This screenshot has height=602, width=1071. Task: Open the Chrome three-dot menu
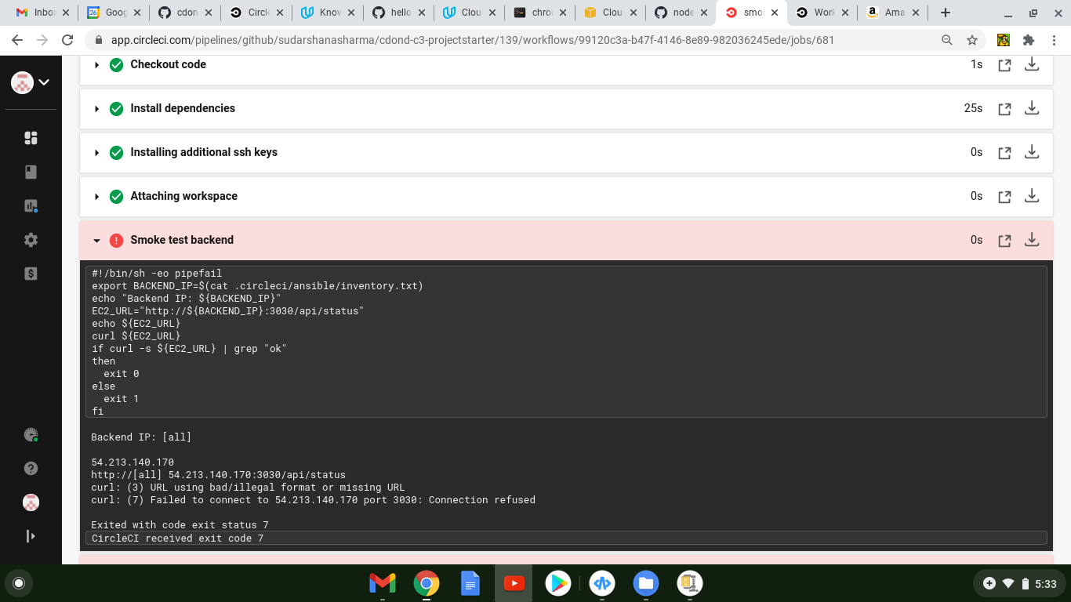(x=1054, y=40)
